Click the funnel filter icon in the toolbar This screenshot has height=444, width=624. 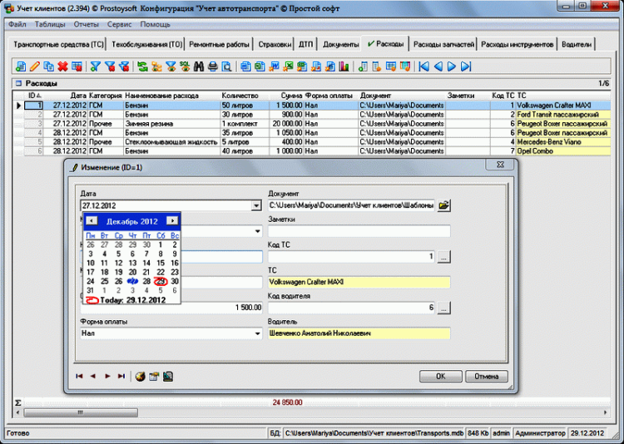pos(96,66)
